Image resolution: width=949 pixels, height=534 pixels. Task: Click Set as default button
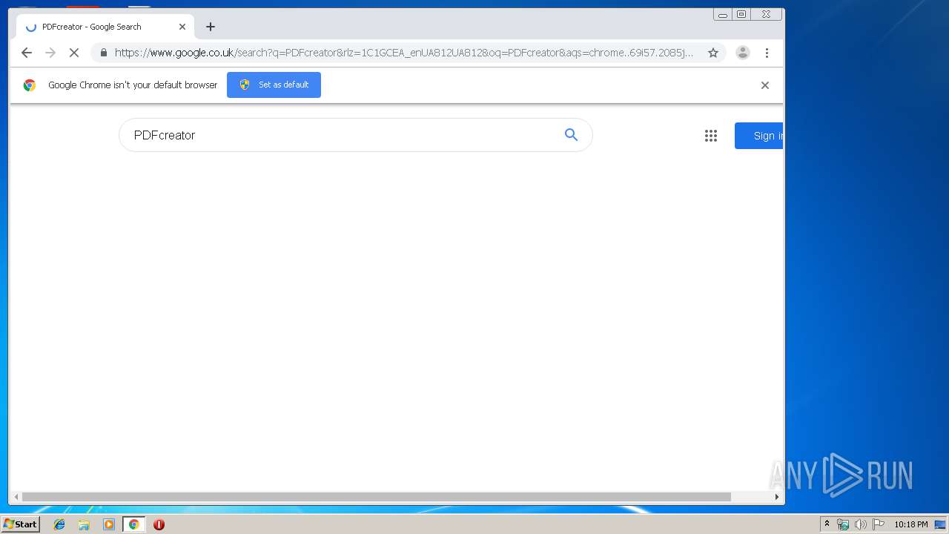274,85
